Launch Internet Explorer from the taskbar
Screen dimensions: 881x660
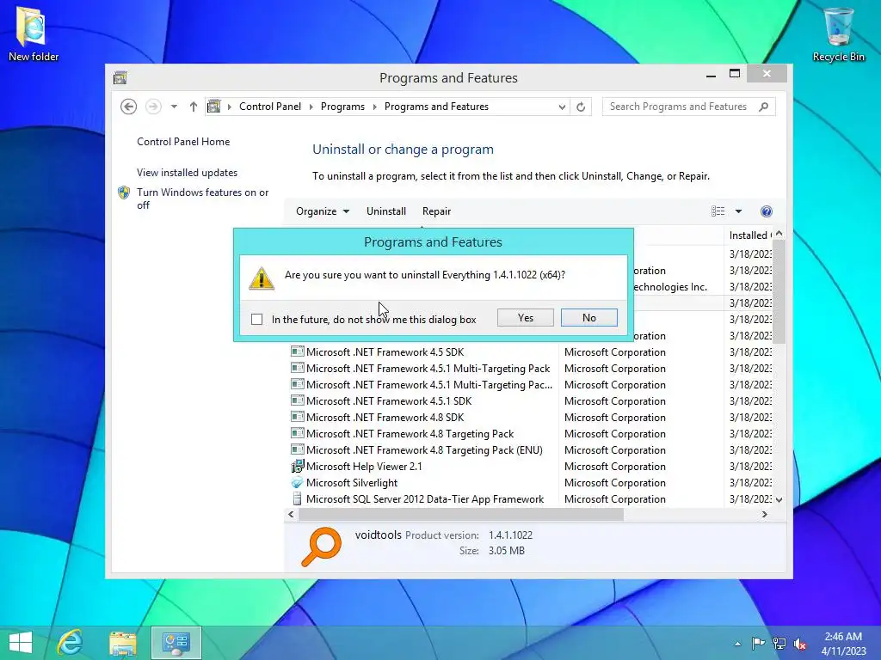71,643
